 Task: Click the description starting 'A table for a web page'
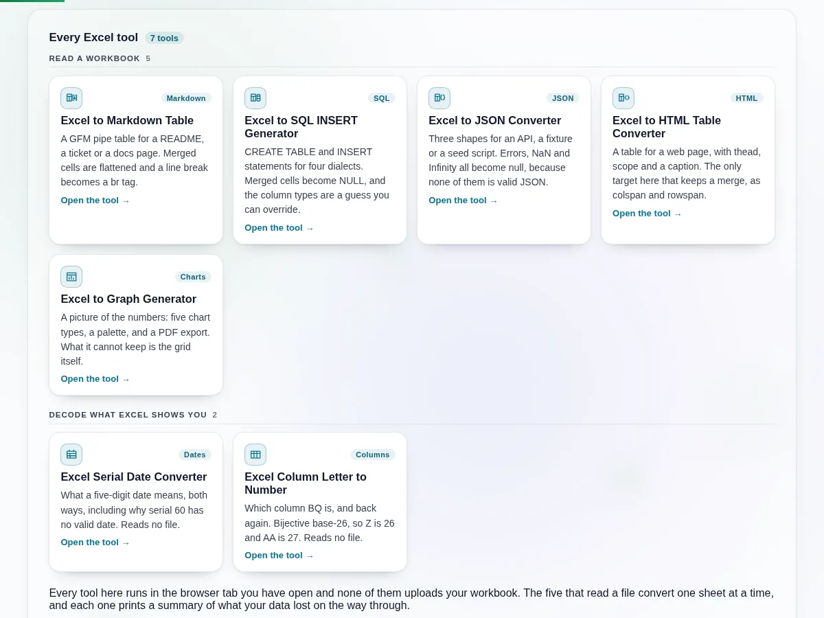point(687,174)
